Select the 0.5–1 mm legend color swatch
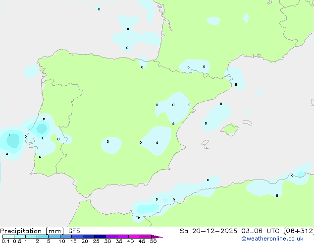The height and width of the screenshot is (243, 314). [x=20, y=237]
